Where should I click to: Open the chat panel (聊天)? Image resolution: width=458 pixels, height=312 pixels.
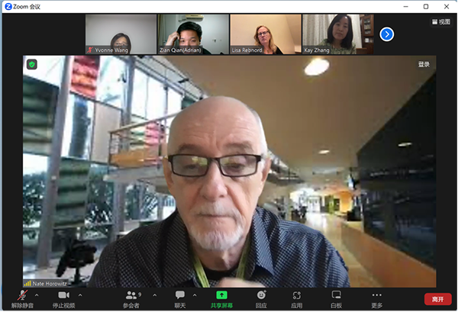(180, 298)
